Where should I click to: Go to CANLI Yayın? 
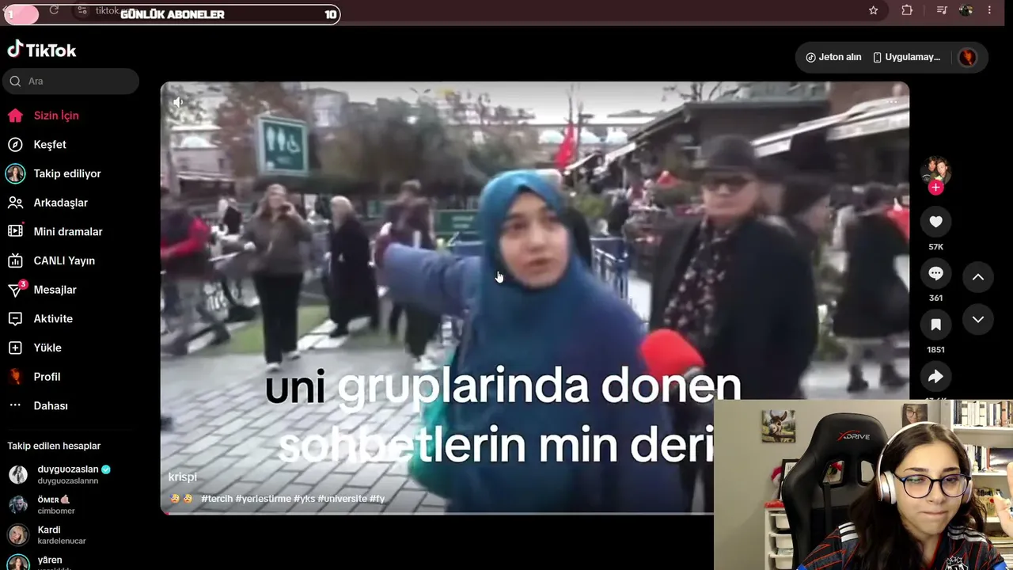pos(63,260)
